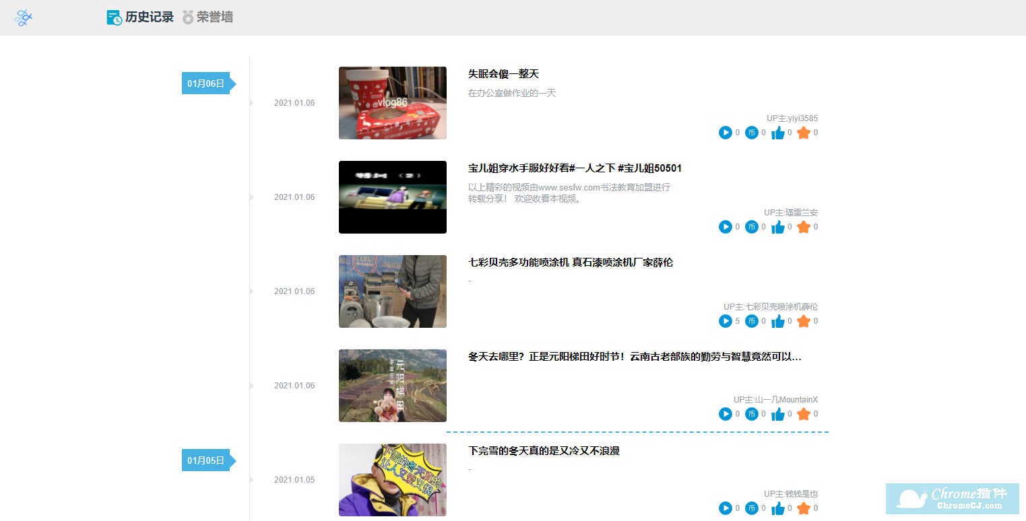Open the vlog86 video thumbnail
Viewport: 1026px width, 521px height.
[x=392, y=103]
